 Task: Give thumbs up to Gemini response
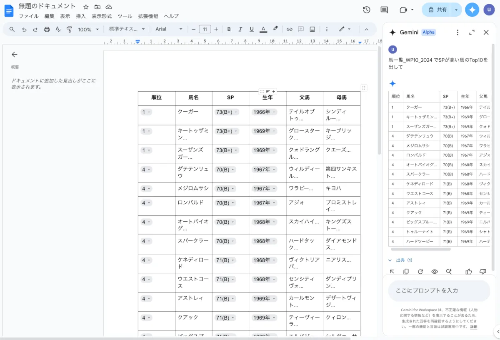click(x=469, y=272)
